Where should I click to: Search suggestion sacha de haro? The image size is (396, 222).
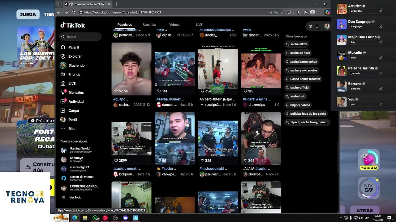click(298, 53)
